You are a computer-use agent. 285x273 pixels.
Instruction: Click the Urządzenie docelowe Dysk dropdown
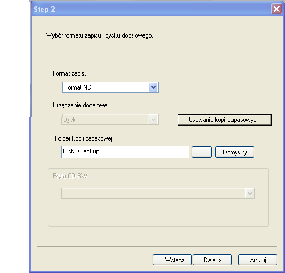110,120
